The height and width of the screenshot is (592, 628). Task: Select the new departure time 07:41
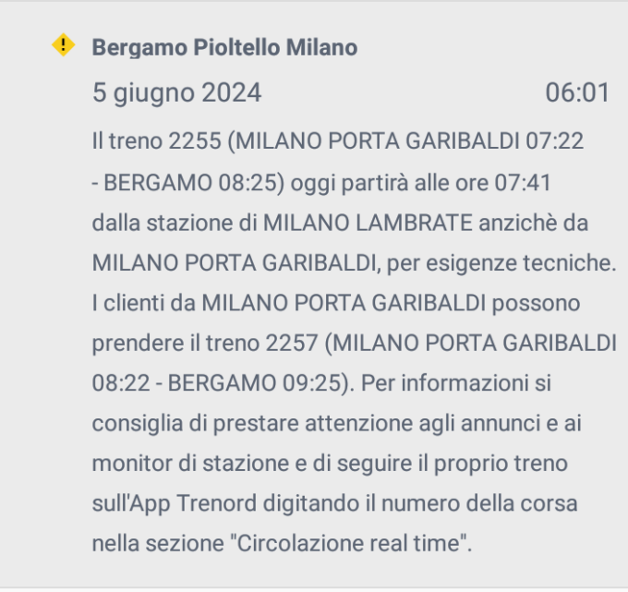pyautogui.click(x=523, y=183)
